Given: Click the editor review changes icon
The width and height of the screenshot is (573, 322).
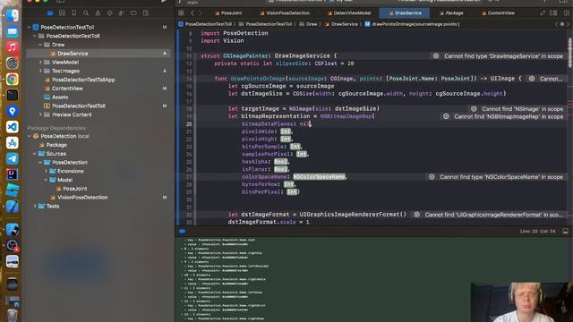Looking at the screenshot, I should coord(543,13).
